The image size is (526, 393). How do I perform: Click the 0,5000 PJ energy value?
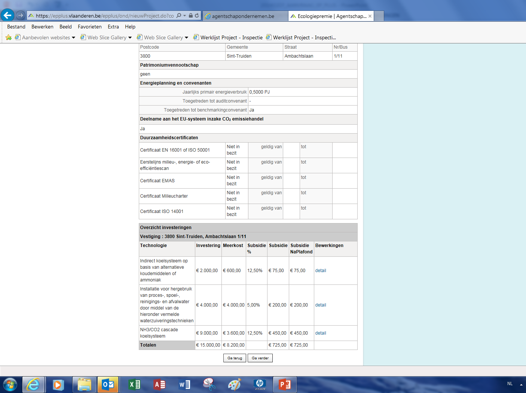click(x=259, y=92)
